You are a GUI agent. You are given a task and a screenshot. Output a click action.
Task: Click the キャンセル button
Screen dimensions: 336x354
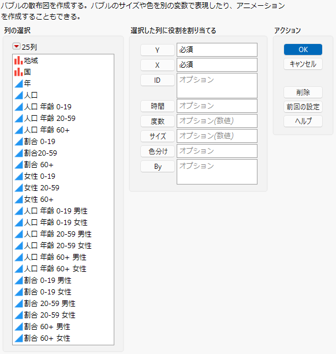click(x=303, y=64)
